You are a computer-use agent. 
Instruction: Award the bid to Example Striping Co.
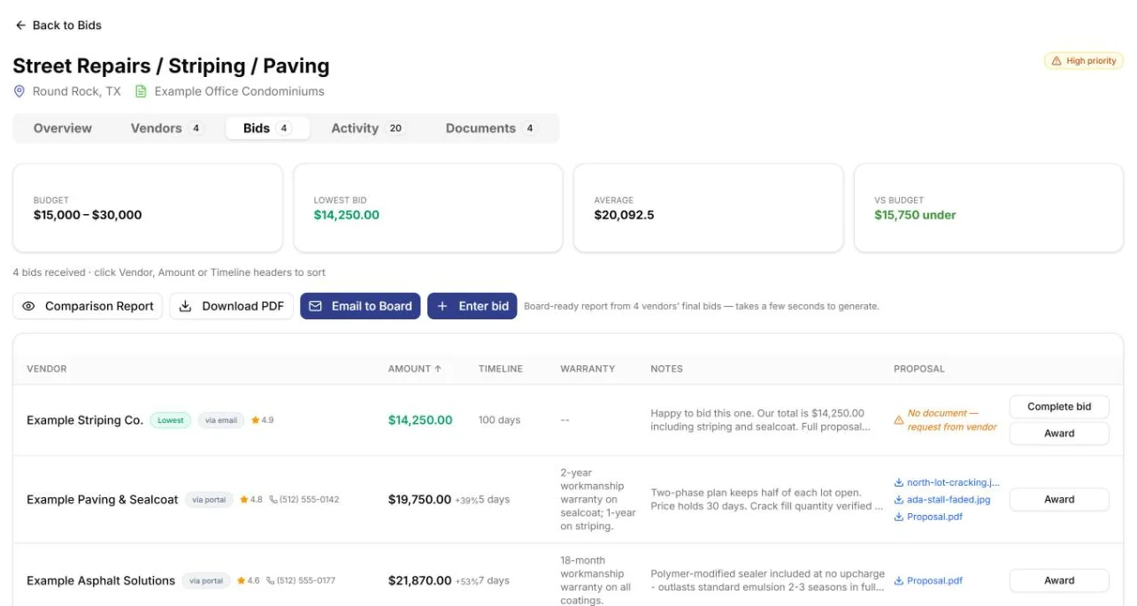pyautogui.click(x=1059, y=433)
